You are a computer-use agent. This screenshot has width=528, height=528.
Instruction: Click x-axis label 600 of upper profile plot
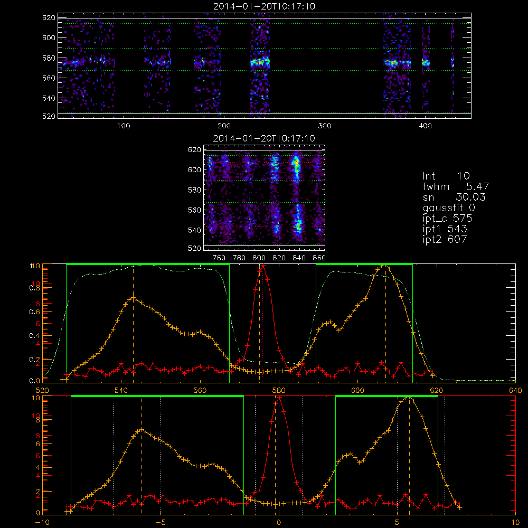point(357,391)
